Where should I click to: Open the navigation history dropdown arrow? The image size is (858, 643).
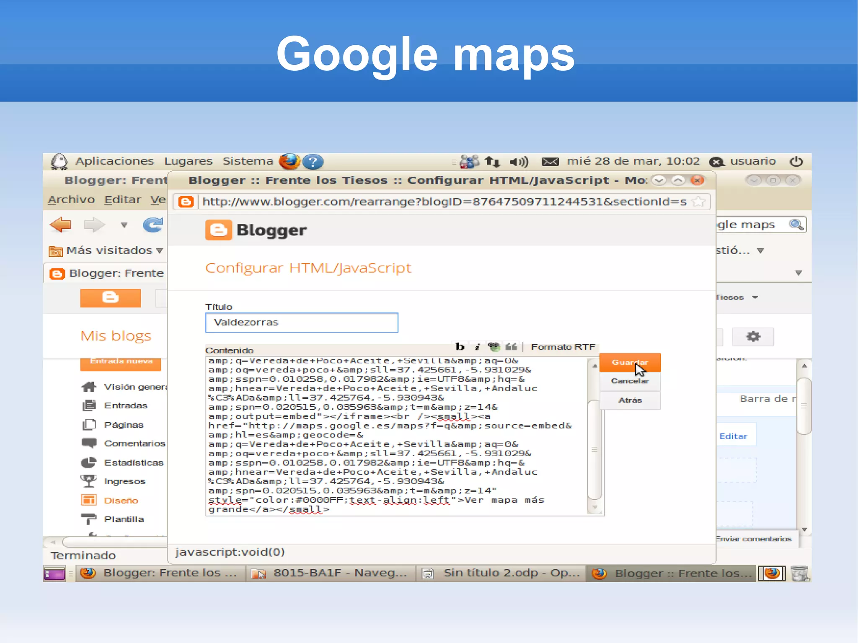tap(124, 225)
